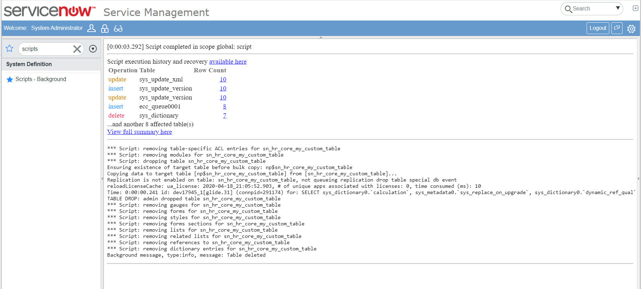Clear the scripts navigation filter
Image resolution: width=641 pixels, height=289 pixels.
point(77,49)
